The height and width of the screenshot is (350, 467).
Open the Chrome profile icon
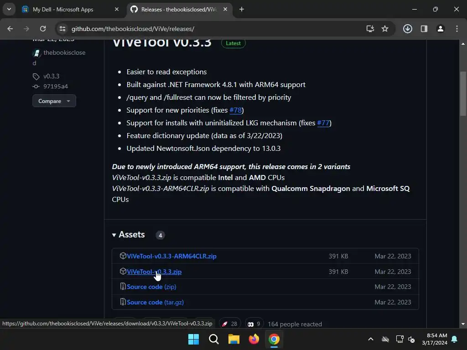coord(441,29)
